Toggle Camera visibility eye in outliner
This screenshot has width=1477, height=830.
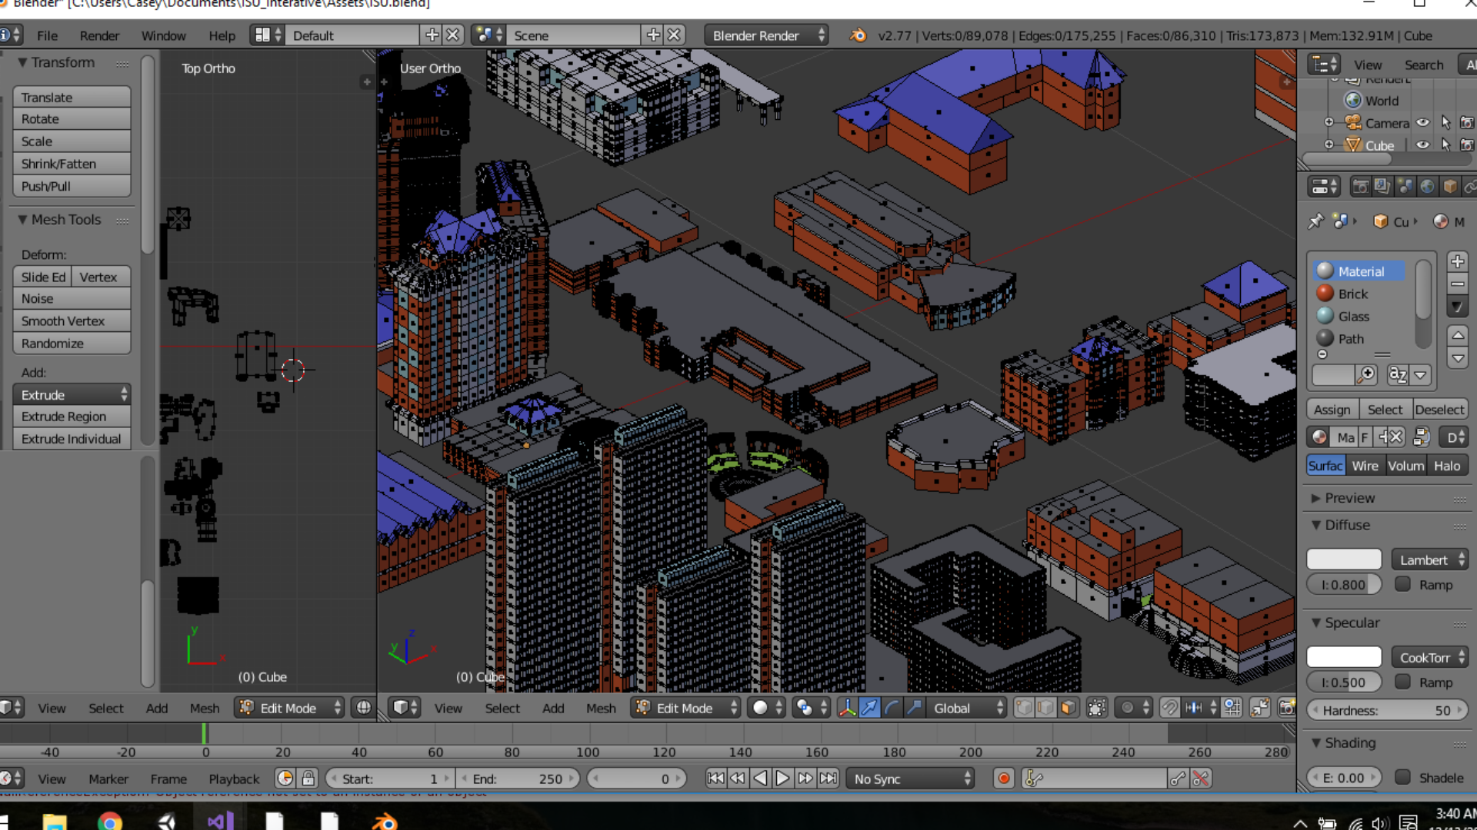(1423, 123)
